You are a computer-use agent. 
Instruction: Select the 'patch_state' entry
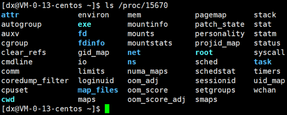(x=220, y=25)
